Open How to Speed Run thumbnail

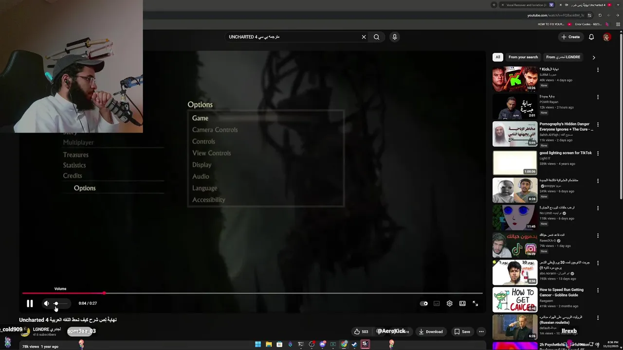point(514,299)
